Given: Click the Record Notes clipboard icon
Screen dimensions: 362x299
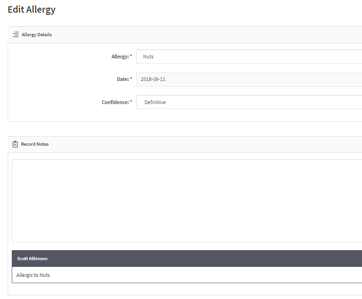Looking at the screenshot, I should (15, 144).
